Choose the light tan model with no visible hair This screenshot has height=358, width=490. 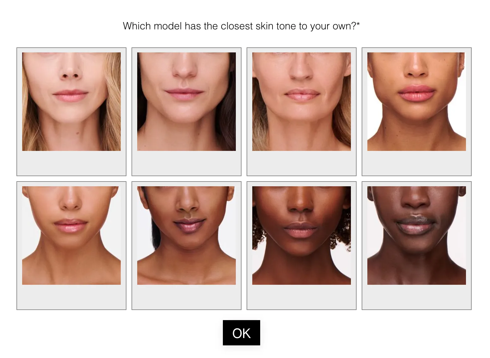pos(71,236)
